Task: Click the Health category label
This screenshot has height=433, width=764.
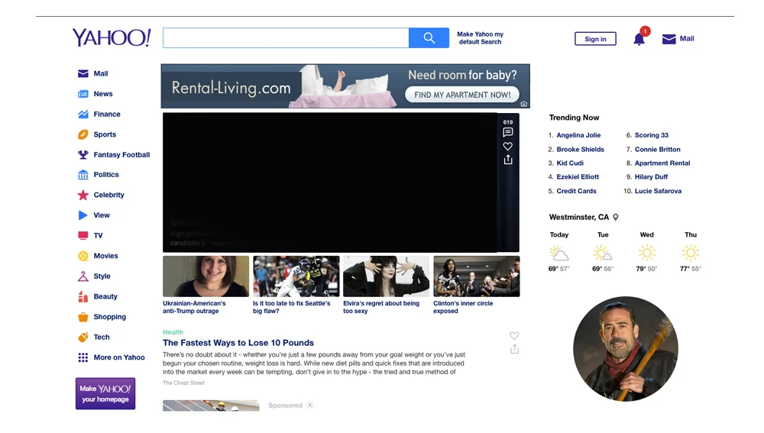Action: [x=173, y=332]
